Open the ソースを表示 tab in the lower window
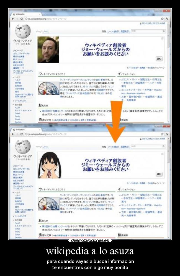The height and width of the screenshot is (276, 180). pos(113,147)
